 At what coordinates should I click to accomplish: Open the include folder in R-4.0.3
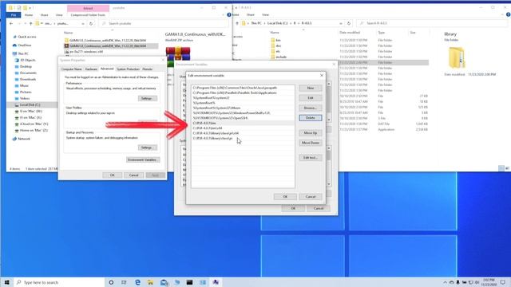(281, 57)
